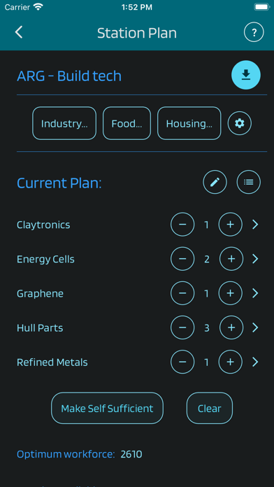Select the ARG - Build tech title

(69, 76)
